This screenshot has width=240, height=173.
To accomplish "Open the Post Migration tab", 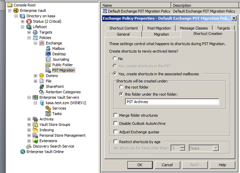I will (x=159, y=28).
